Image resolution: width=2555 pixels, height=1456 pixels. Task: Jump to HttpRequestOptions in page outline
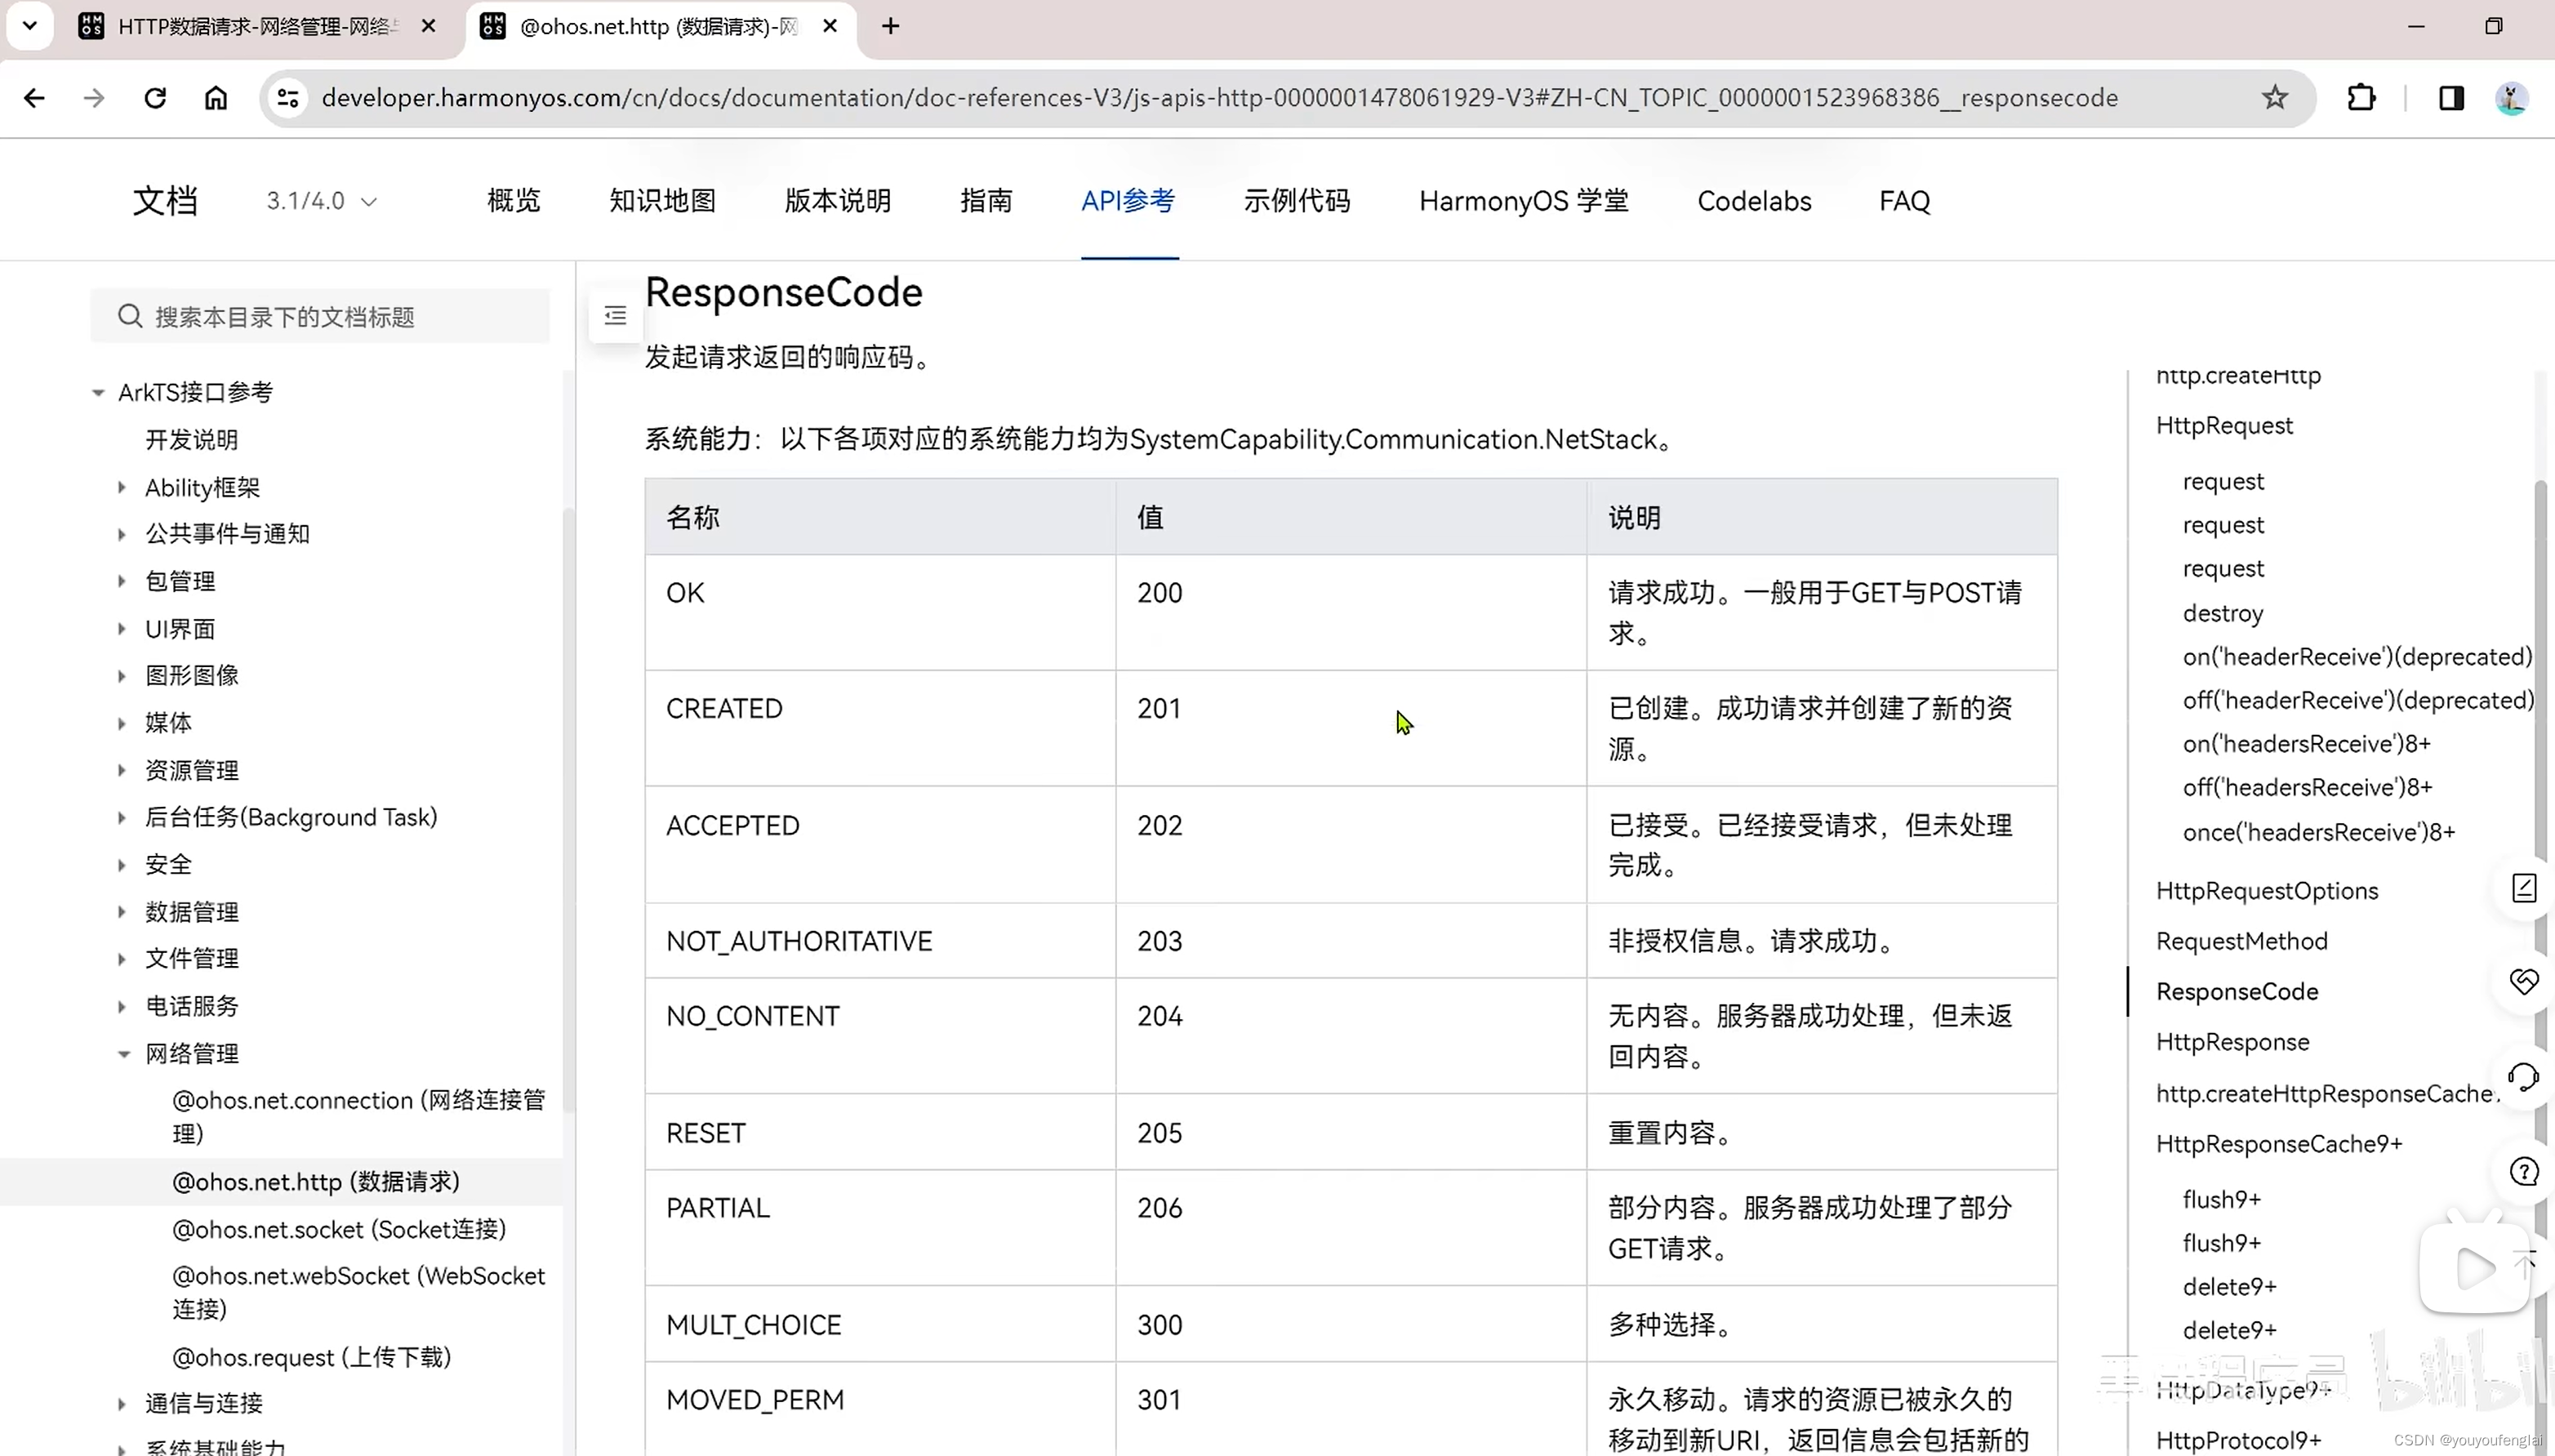click(x=2267, y=890)
